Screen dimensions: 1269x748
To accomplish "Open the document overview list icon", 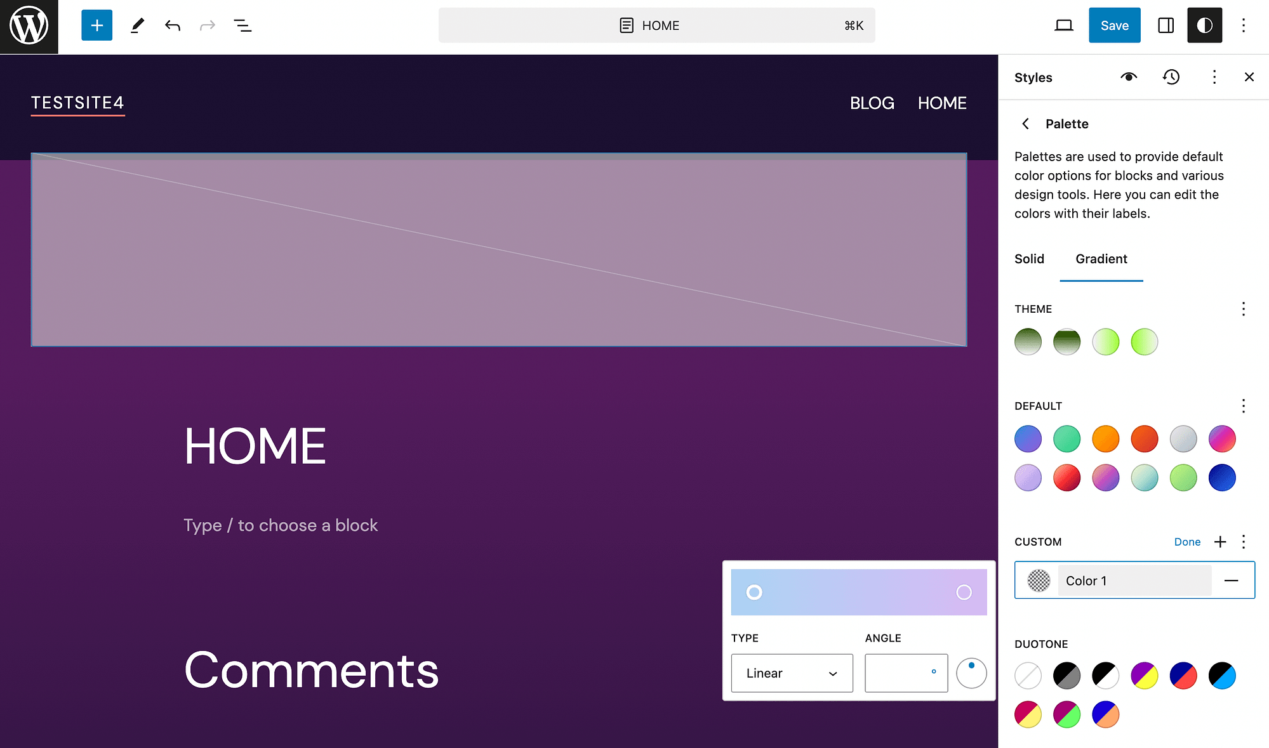I will [243, 26].
